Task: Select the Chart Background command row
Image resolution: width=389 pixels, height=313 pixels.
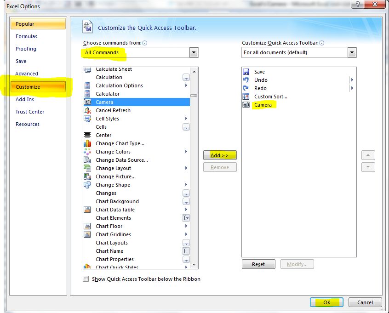Action: [137, 201]
